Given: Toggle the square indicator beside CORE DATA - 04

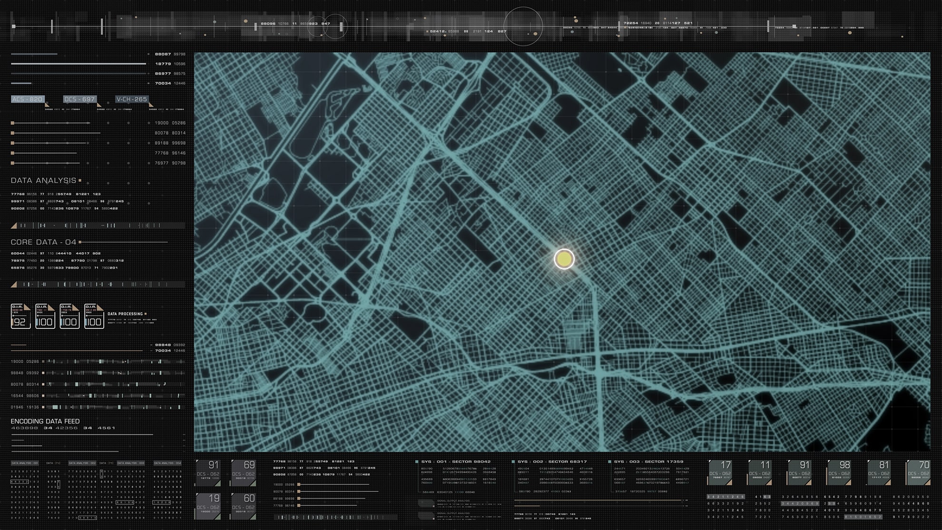Looking at the screenshot, I should (80, 242).
